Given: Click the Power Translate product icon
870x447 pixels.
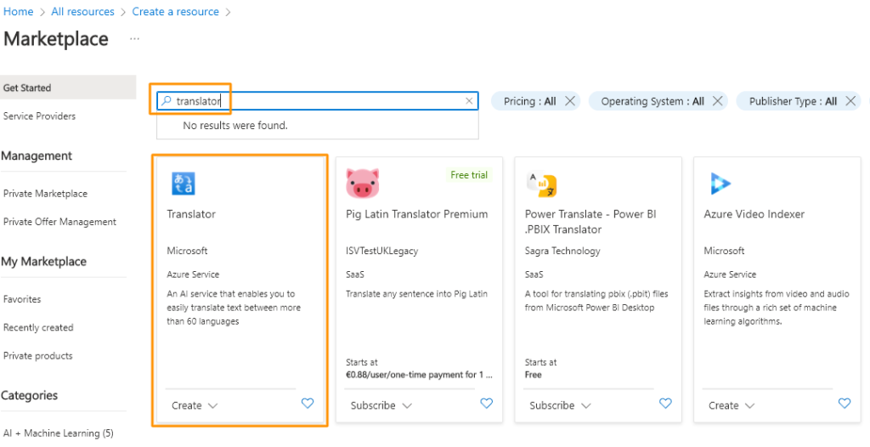Looking at the screenshot, I should (541, 184).
